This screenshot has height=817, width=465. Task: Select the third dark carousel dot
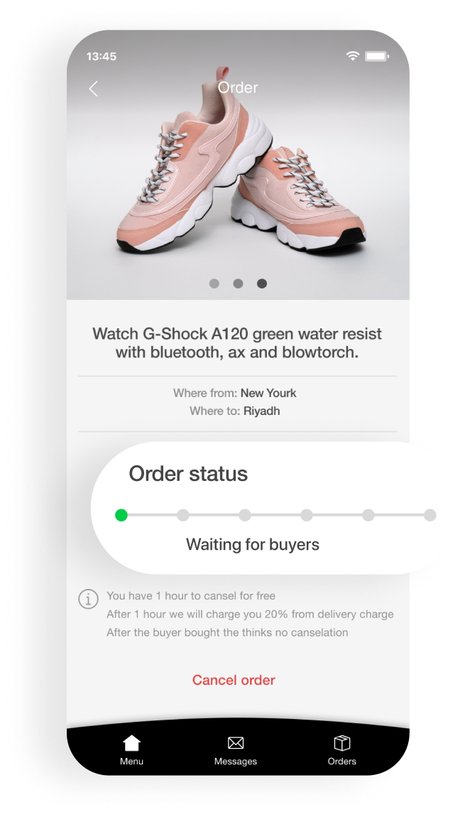(262, 283)
